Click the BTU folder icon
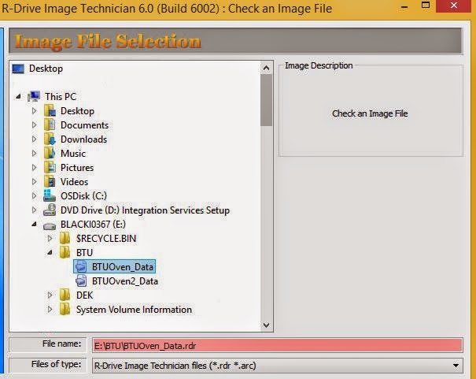This screenshot has width=476, height=379. click(x=65, y=252)
